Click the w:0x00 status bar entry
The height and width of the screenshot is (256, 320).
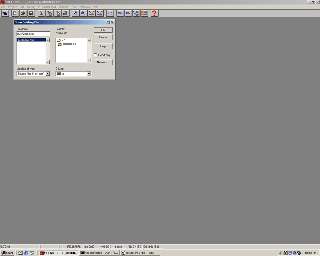(x=105, y=247)
